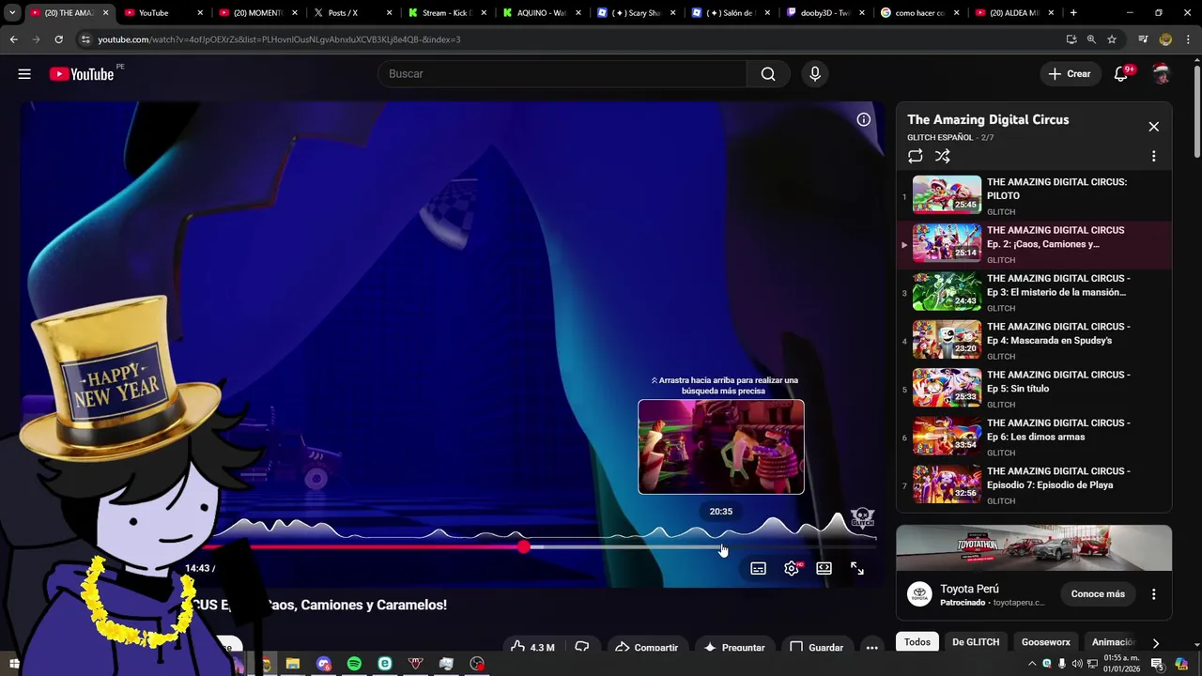Open the notifications bell
The width and height of the screenshot is (1202, 676).
(x=1121, y=74)
